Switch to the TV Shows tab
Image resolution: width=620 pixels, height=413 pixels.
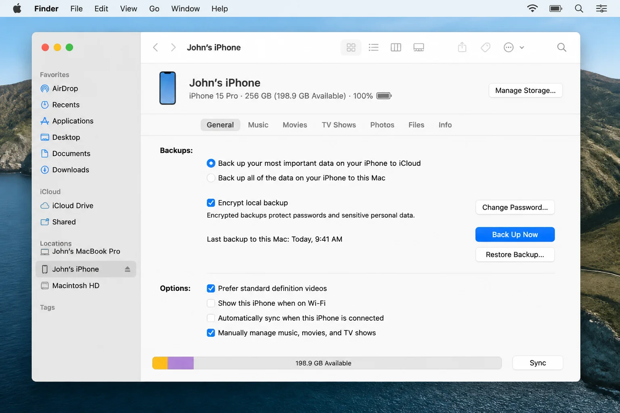pyautogui.click(x=339, y=125)
